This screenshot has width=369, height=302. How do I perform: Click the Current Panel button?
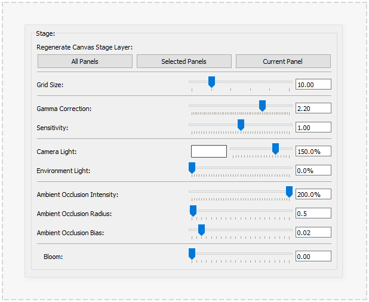point(283,61)
